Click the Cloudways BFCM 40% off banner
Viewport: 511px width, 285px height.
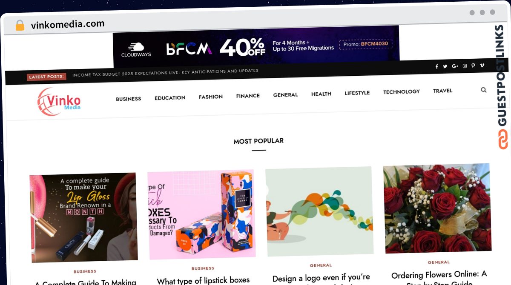[x=256, y=46]
